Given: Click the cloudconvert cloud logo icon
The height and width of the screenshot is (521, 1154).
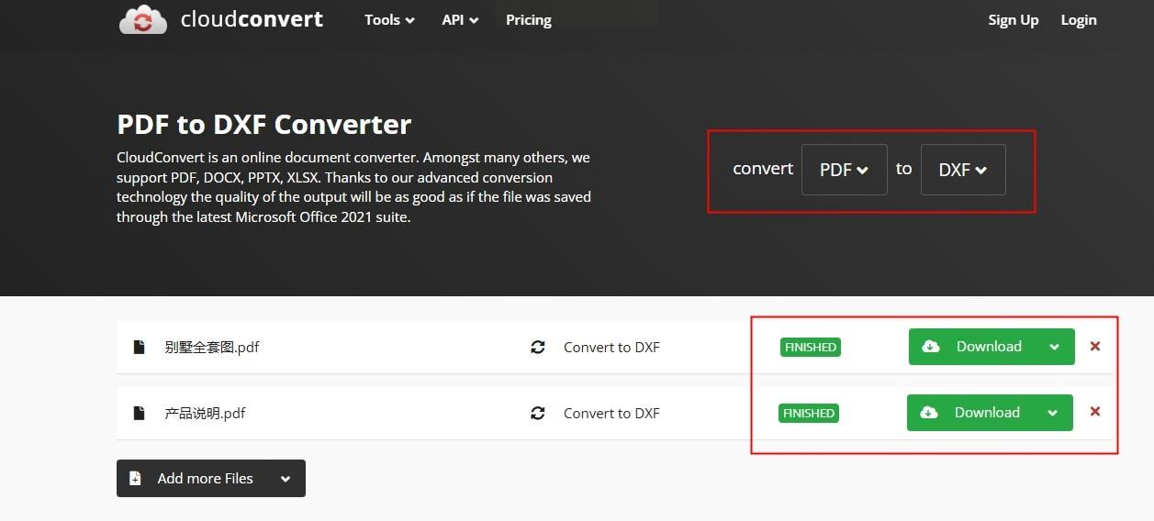Looking at the screenshot, I should [x=143, y=19].
